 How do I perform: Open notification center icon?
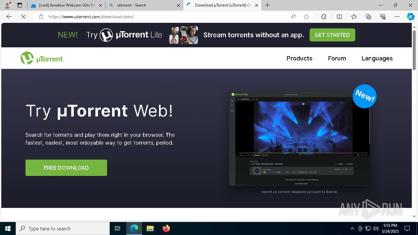[407, 228]
